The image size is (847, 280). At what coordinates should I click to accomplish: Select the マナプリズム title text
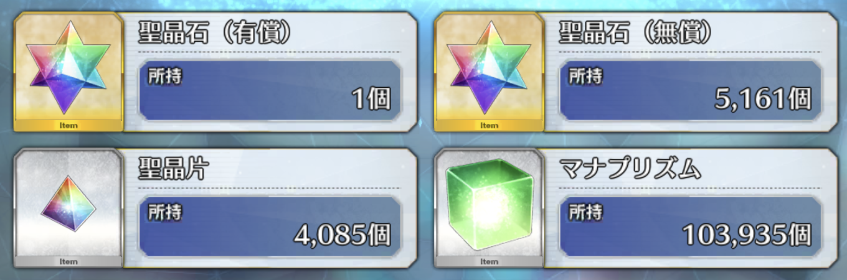point(631,169)
